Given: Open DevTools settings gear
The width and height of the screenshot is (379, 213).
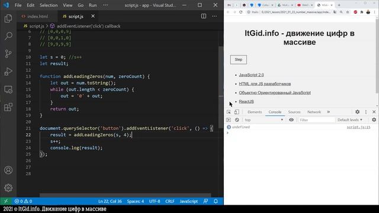Looking at the screenshot, I should pos(357,112).
